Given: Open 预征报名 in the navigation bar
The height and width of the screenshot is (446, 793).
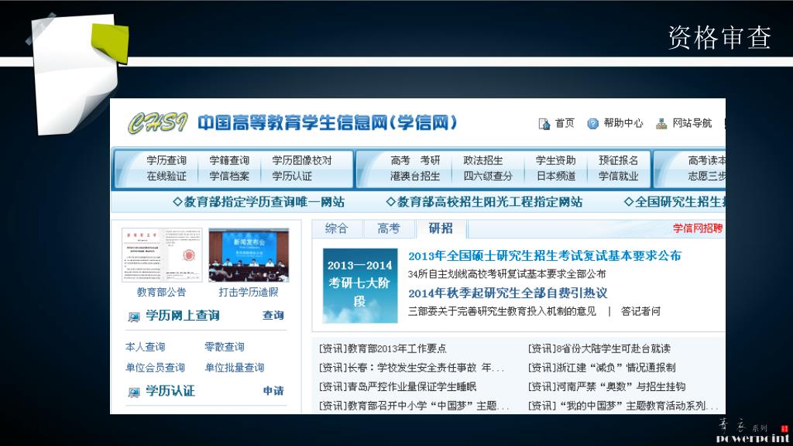Looking at the screenshot, I should 619,160.
